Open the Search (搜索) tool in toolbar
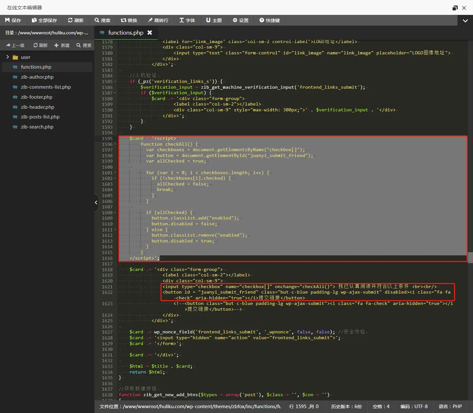473x413 pixels. (102, 20)
